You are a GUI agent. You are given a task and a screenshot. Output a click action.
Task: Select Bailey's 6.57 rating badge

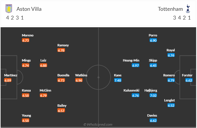click(x=61, y=111)
